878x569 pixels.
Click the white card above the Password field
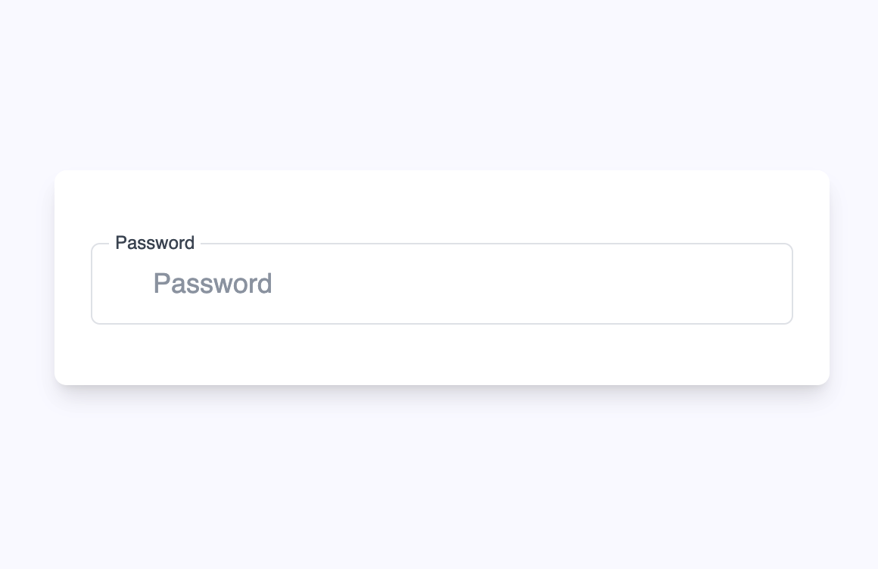(442, 206)
